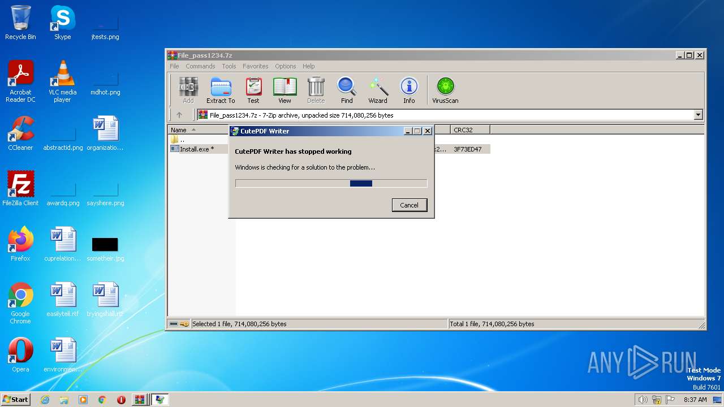Open the File menu

tap(174, 66)
